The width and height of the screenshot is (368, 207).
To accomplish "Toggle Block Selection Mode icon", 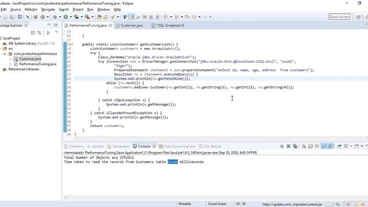I will point(151,17).
